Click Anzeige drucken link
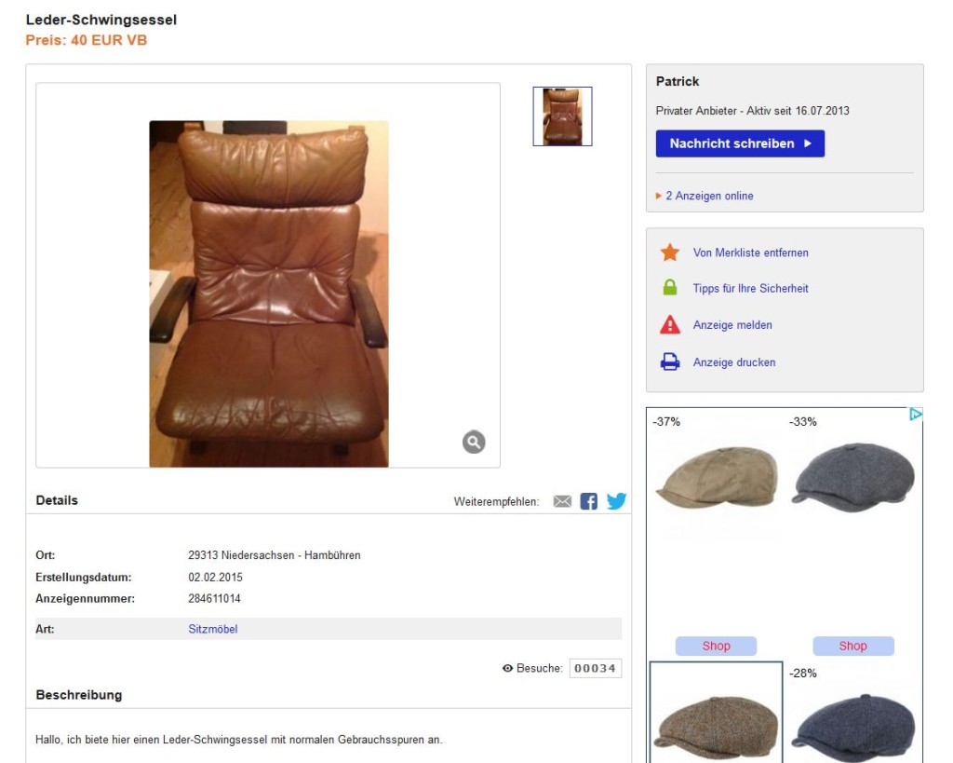Viewport: 953px width, 763px height. coord(734,362)
